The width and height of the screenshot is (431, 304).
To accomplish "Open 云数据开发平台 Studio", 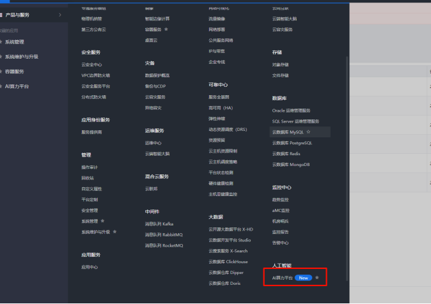I will (230, 240).
